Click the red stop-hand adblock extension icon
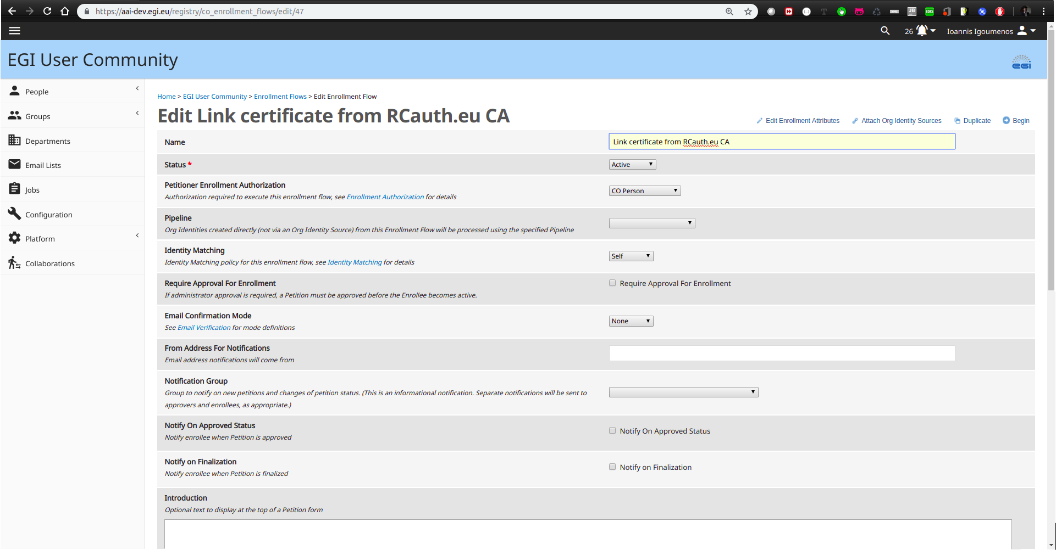 [1000, 12]
